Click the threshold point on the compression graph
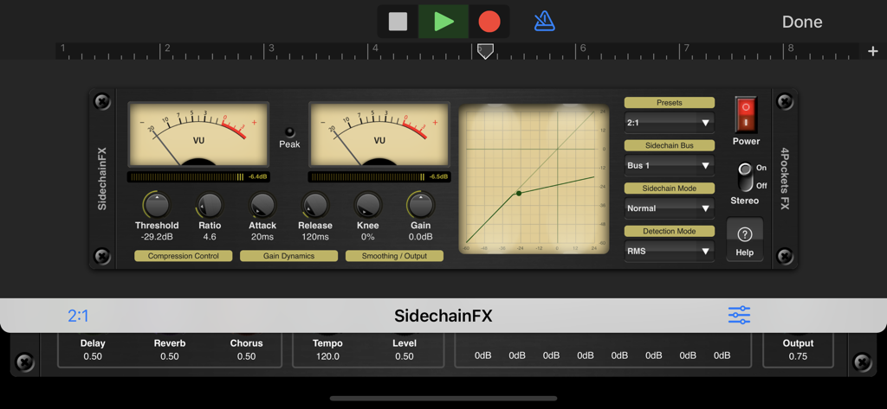Image resolution: width=887 pixels, height=409 pixels. [x=519, y=193]
